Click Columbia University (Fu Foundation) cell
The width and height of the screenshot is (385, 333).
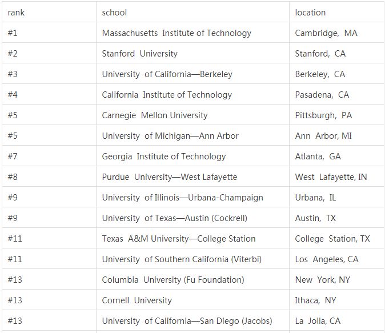pyautogui.click(x=192, y=279)
